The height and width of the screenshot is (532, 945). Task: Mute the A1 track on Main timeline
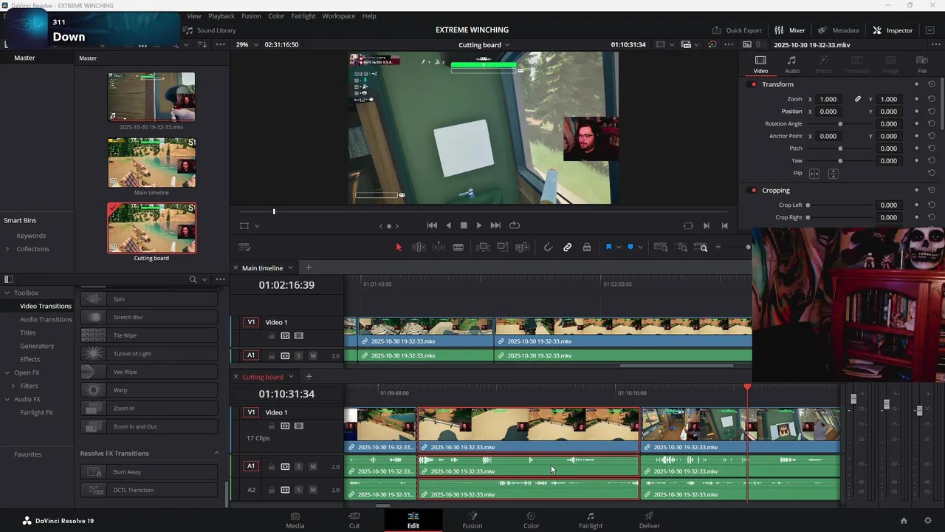coord(313,356)
